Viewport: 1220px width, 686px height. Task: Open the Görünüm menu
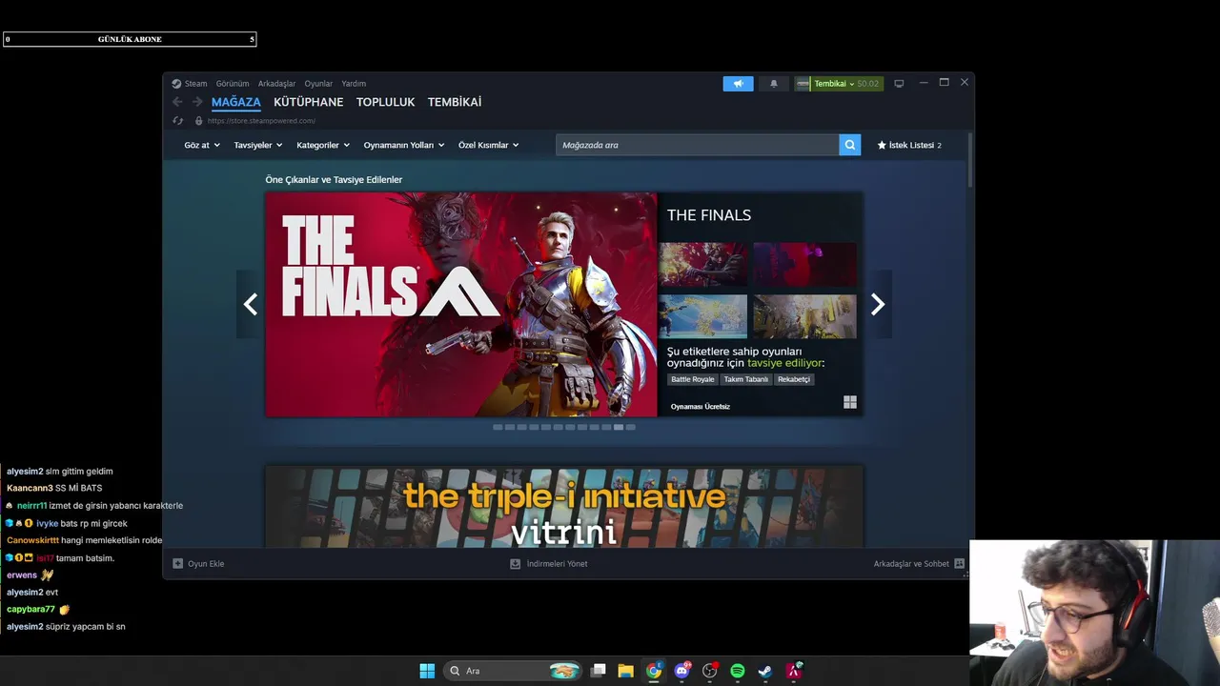click(x=233, y=84)
